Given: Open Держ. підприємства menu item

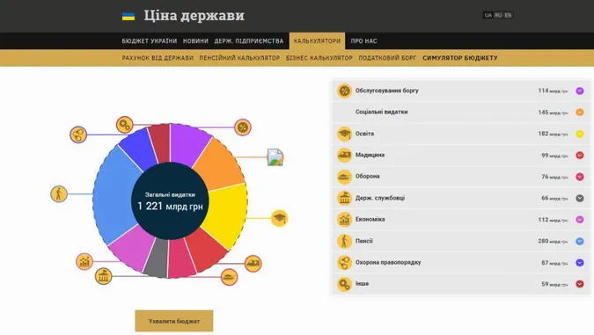Looking at the screenshot, I should (x=249, y=40).
